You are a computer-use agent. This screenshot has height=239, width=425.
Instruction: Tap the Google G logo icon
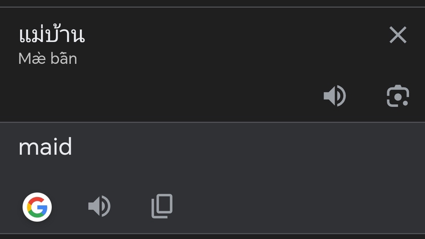pos(37,207)
